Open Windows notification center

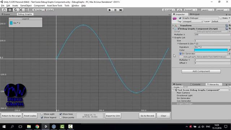226,127
